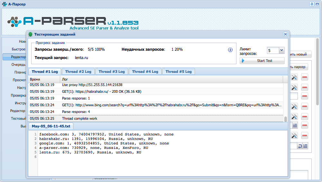Click the lenta.ru result line in output
The image size is (322, 182).
tap(90, 152)
